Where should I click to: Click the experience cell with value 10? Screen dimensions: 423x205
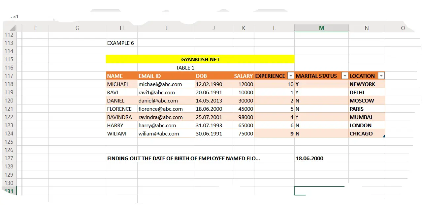274,84
